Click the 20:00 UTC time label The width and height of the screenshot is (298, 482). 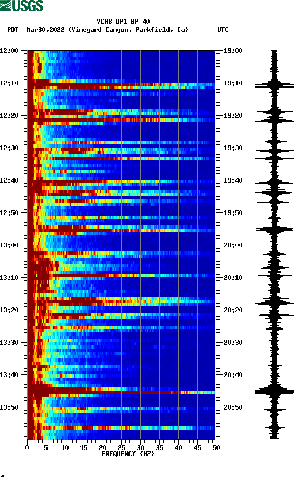tap(233, 245)
